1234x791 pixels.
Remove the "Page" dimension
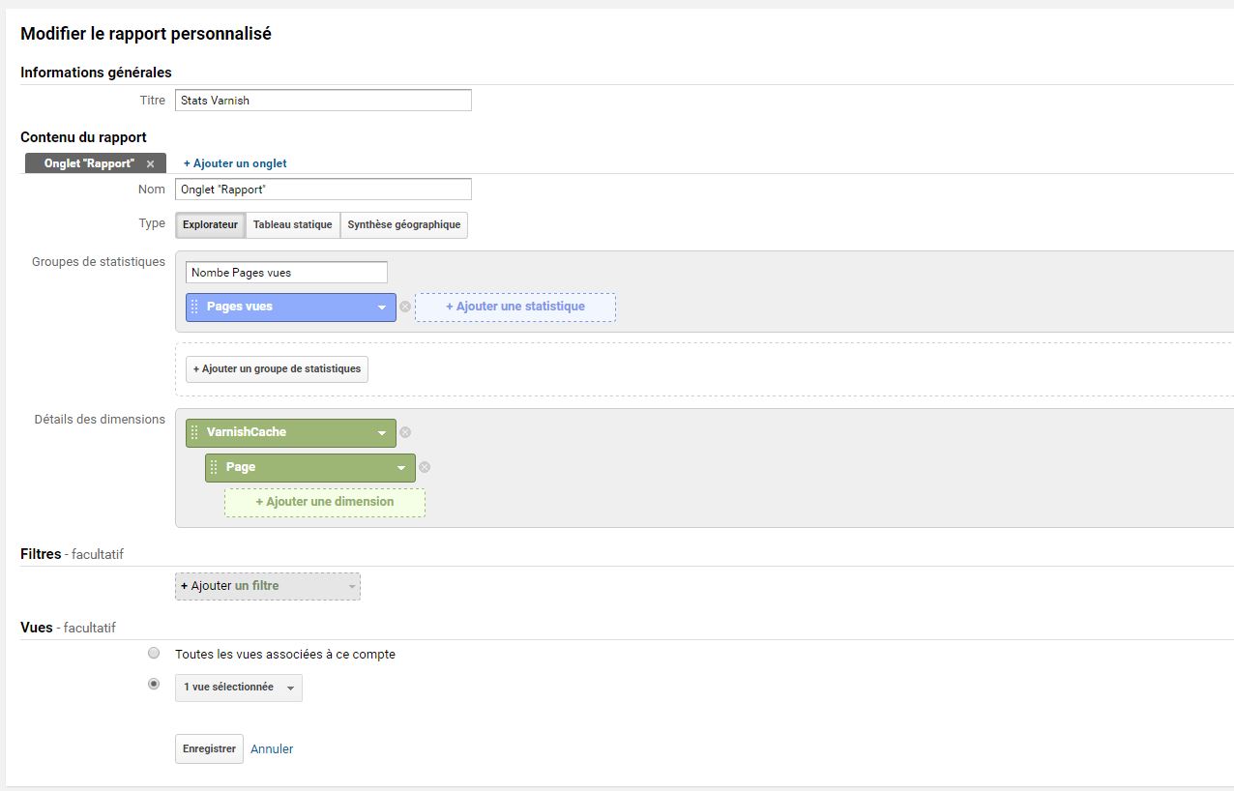tap(425, 467)
